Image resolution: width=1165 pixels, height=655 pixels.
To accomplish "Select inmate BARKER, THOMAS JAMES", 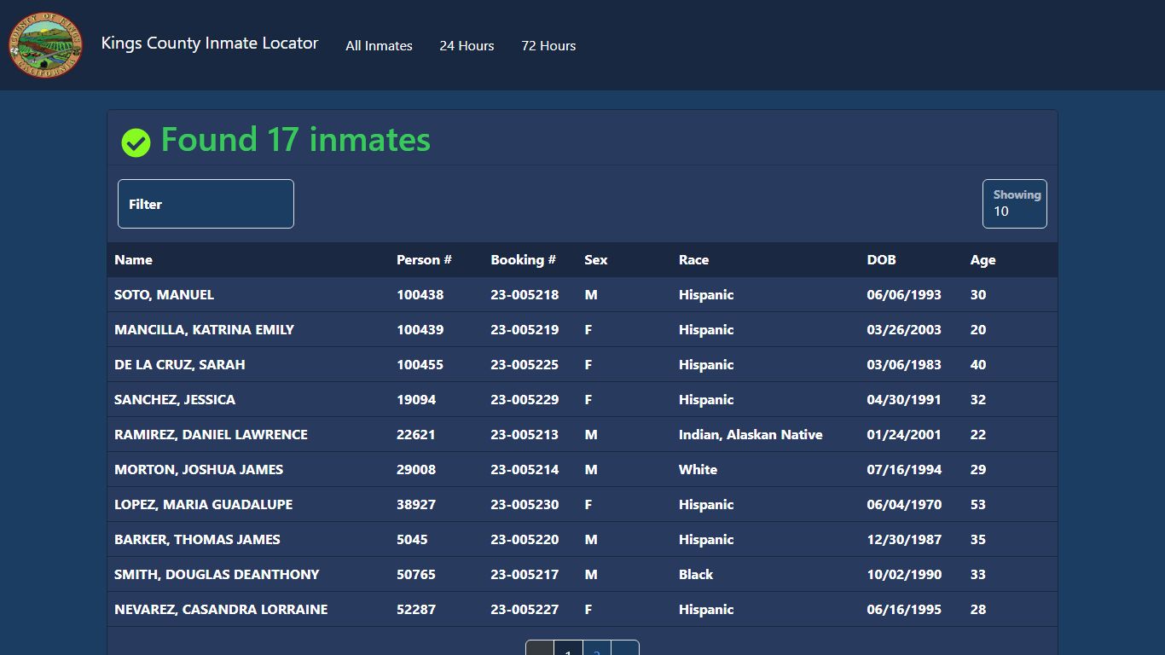I will tap(197, 540).
